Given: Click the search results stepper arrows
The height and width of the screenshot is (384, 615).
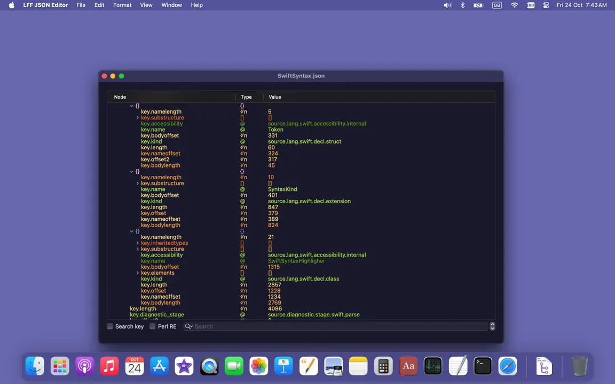Looking at the screenshot, I should [493, 326].
